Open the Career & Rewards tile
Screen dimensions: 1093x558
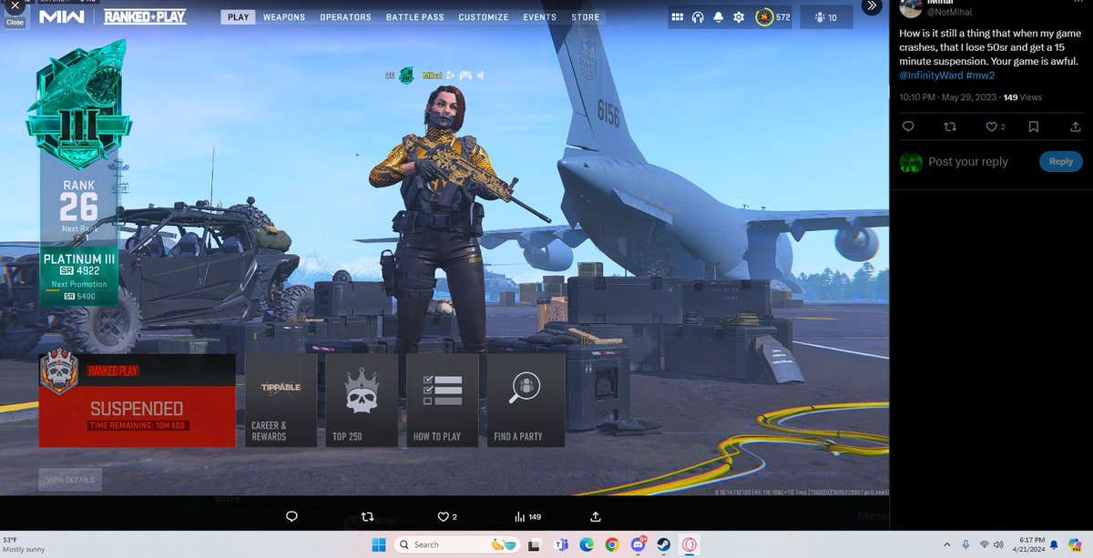pos(281,401)
